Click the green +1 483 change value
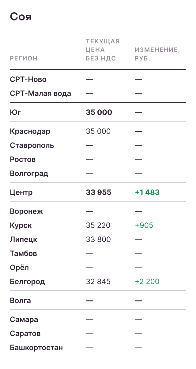This screenshot has height=369, width=196. [x=147, y=192]
